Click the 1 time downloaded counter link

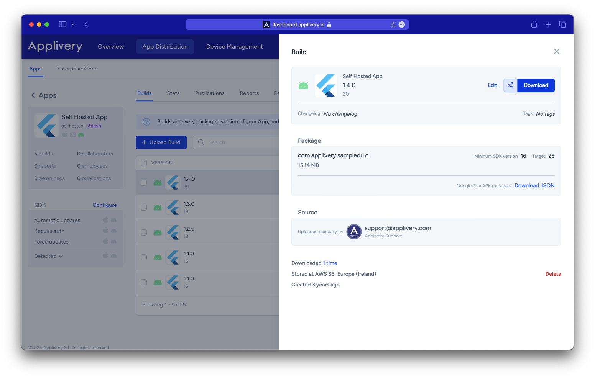pyautogui.click(x=330, y=263)
